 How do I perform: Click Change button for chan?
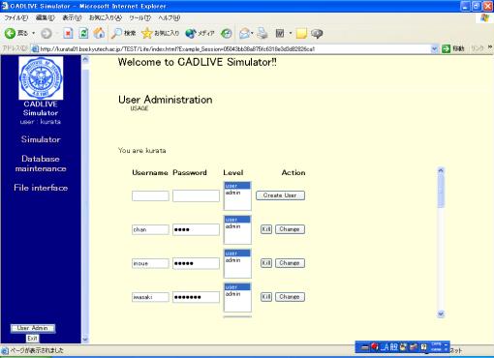pos(290,229)
